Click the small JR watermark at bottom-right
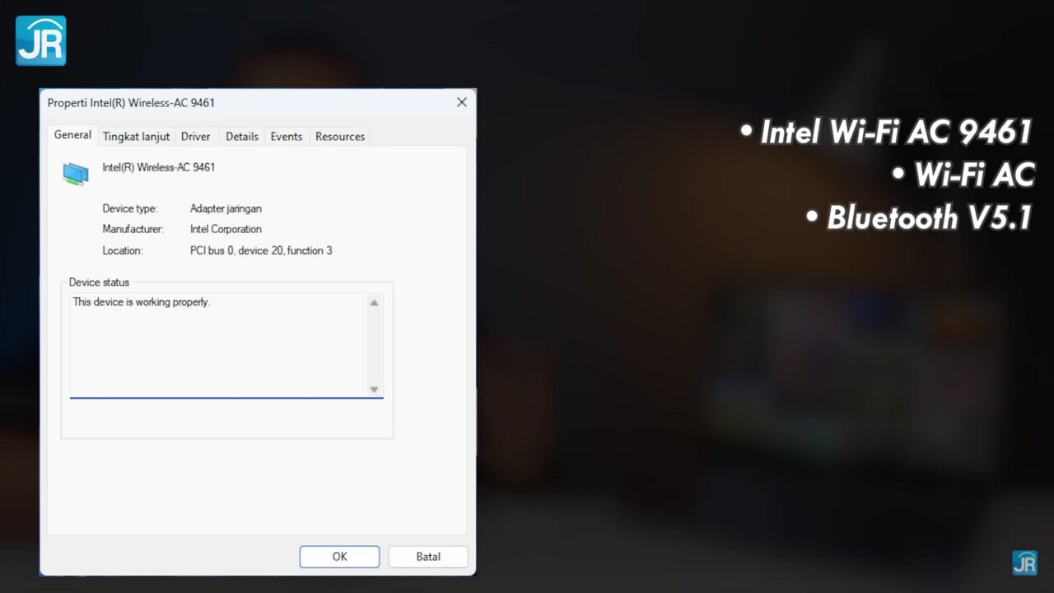The image size is (1054, 593). [1024, 563]
